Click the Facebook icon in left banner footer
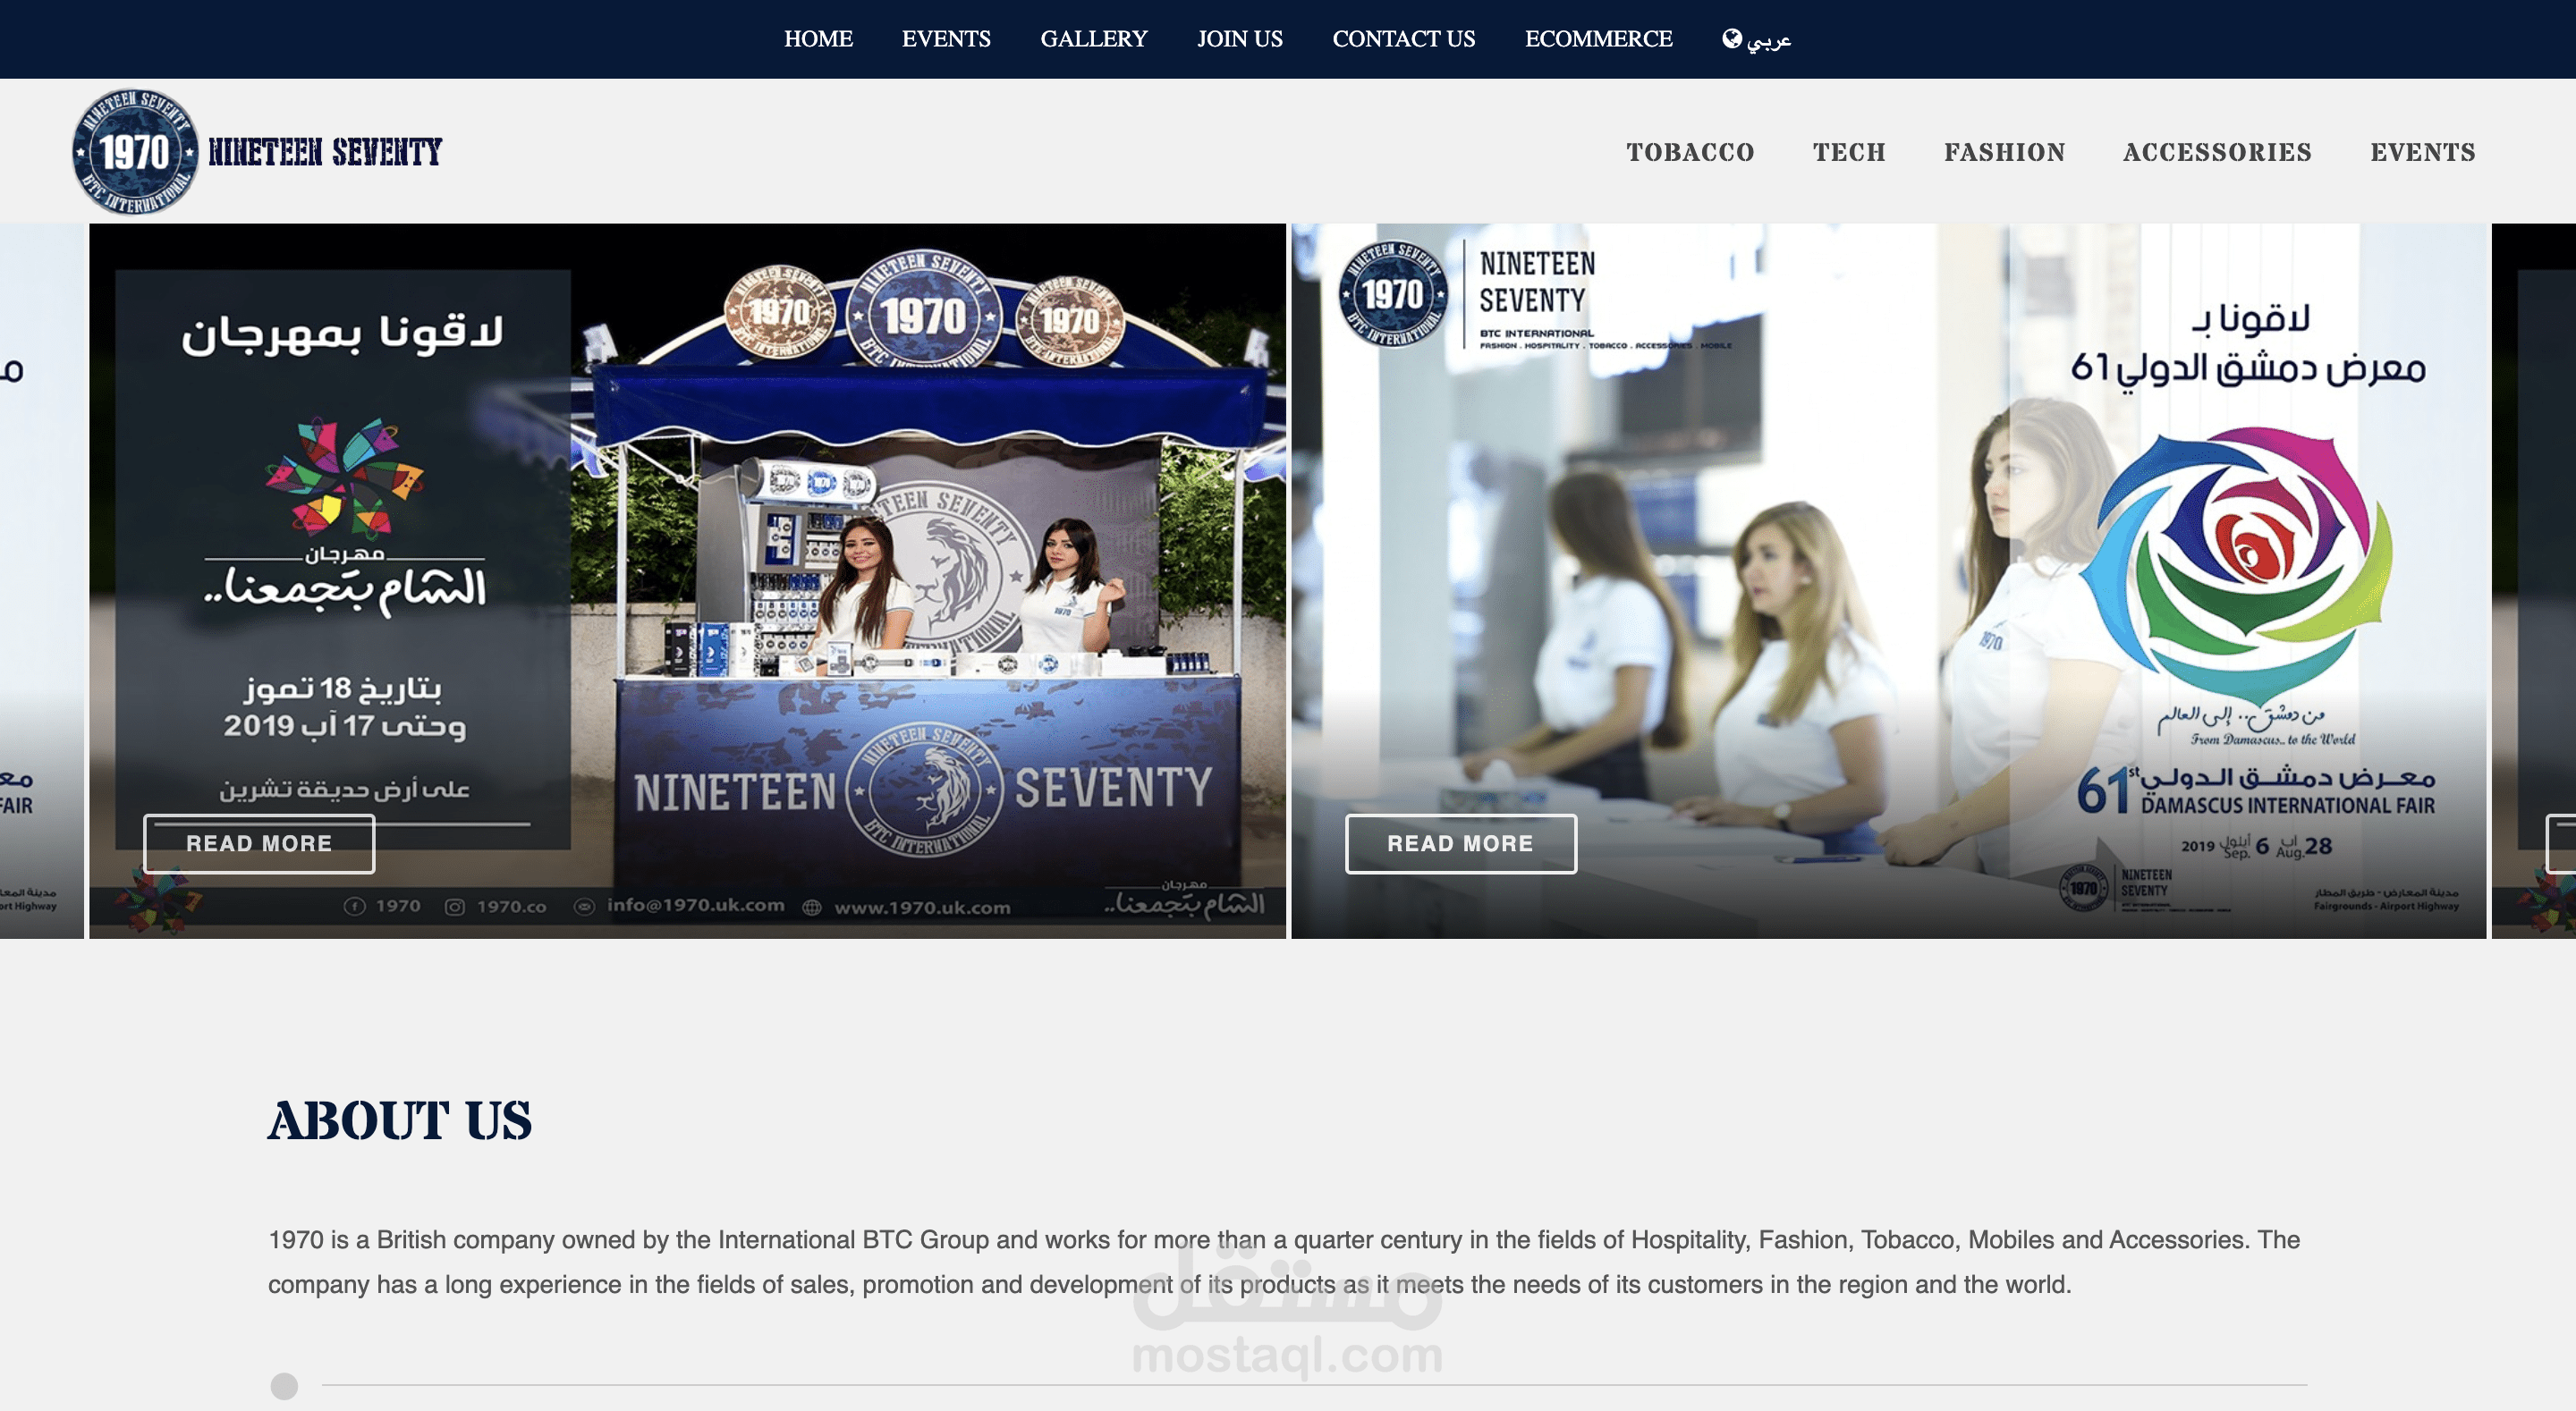The height and width of the screenshot is (1411, 2576). [354, 906]
